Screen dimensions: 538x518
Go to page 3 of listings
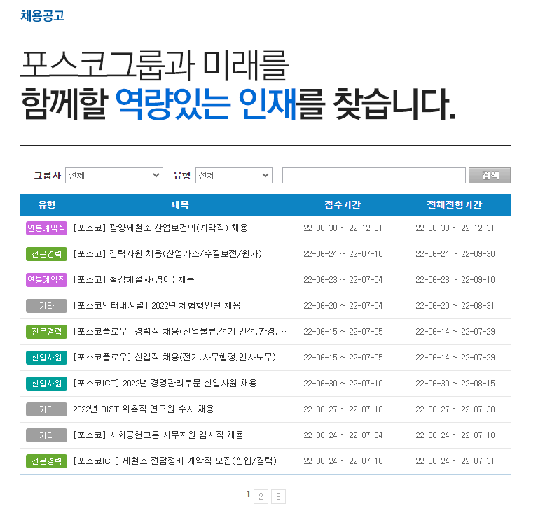[278, 496]
